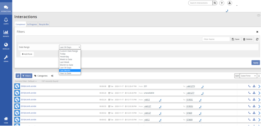Click the "unavailable" From value

[x=149, y=93]
